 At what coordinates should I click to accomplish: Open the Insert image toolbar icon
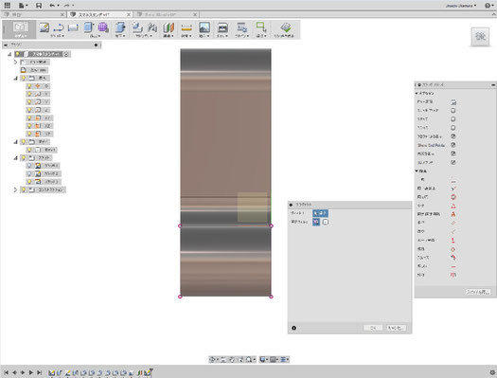(x=204, y=27)
